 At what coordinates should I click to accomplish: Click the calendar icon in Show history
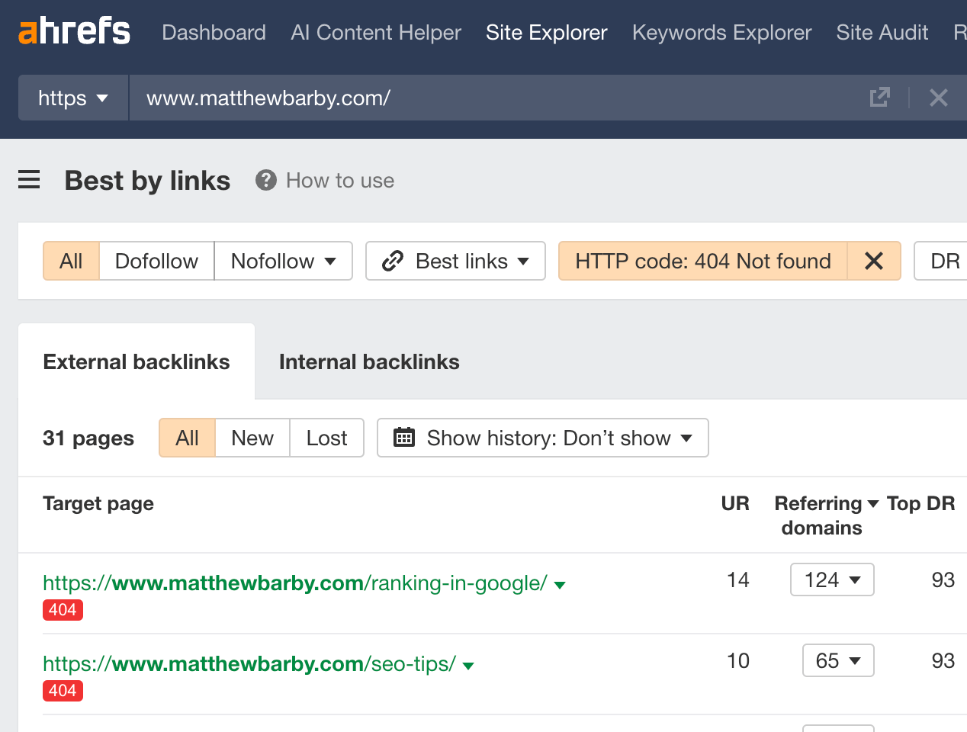coord(404,438)
